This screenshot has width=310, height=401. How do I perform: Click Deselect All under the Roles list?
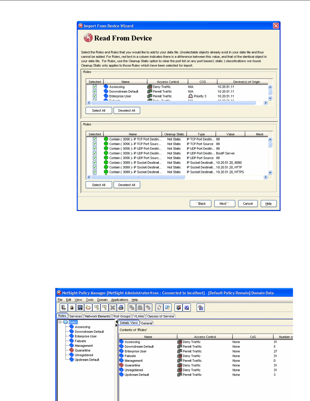click(127, 111)
